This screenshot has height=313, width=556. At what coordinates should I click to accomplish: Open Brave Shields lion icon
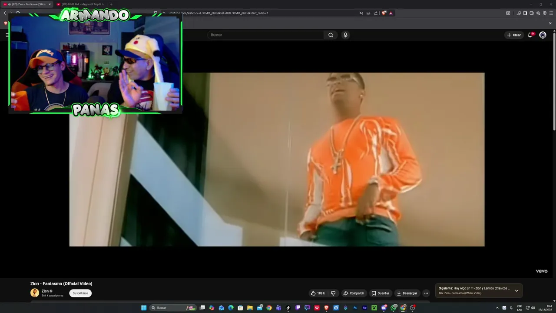click(x=384, y=13)
